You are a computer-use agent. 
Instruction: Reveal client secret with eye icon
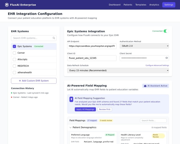click(167, 58)
